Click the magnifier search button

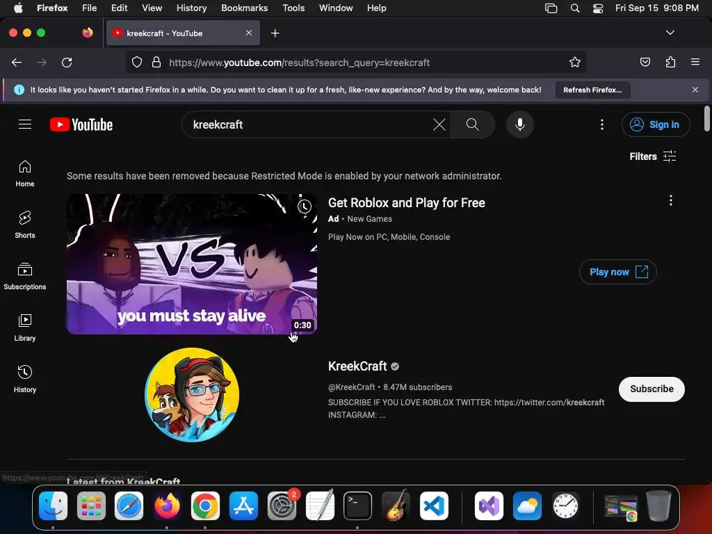pyautogui.click(x=472, y=124)
